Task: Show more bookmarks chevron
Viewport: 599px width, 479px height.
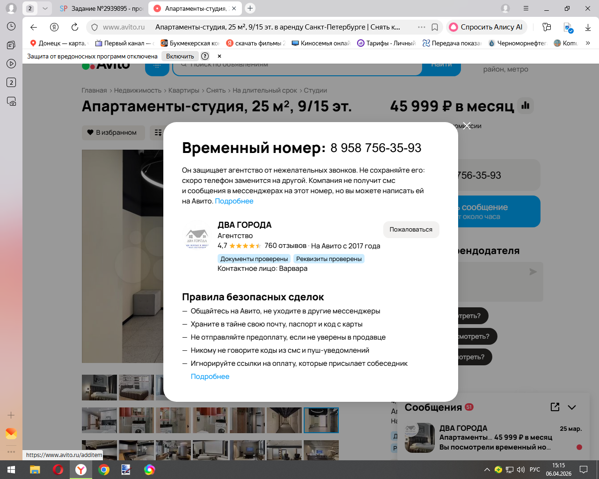Action: [588, 43]
